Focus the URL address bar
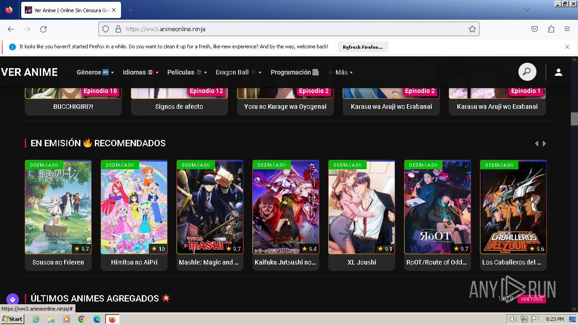 pyautogui.click(x=289, y=29)
